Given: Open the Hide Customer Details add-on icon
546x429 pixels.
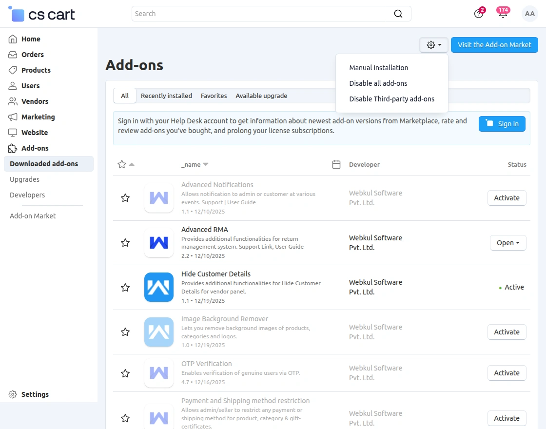Looking at the screenshot, I should [x=159, y=287].
